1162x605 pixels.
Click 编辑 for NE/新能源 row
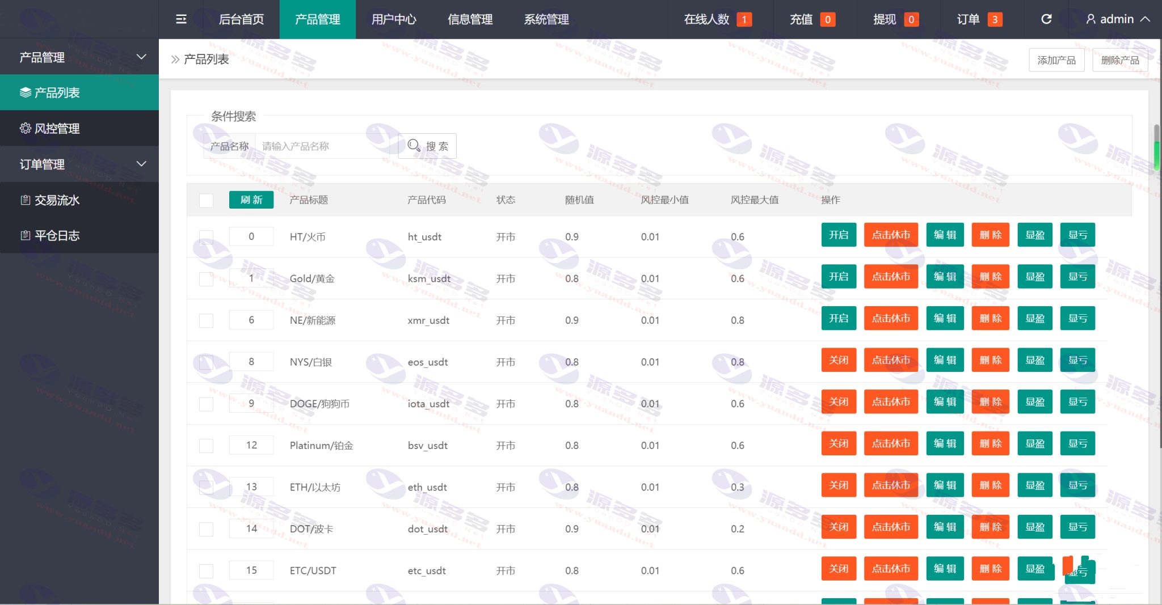pyautogui.click(x=945, y=318)
